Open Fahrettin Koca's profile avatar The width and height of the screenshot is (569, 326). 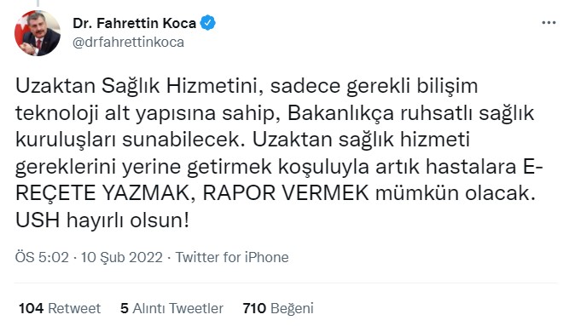click(x=38, y=33)
